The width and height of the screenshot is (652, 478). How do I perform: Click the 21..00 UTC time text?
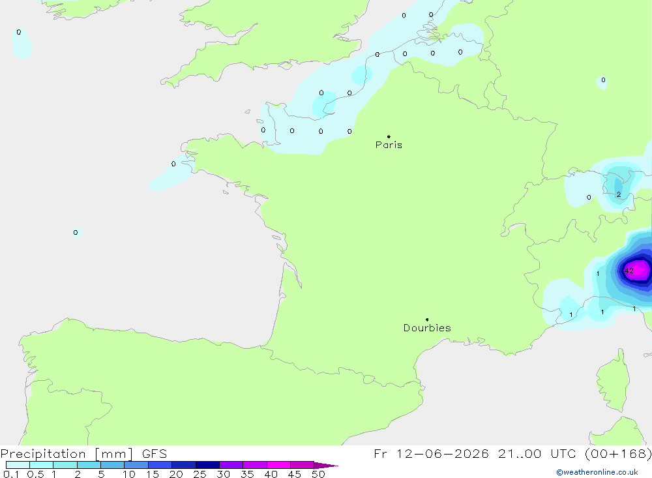[538, 453]
